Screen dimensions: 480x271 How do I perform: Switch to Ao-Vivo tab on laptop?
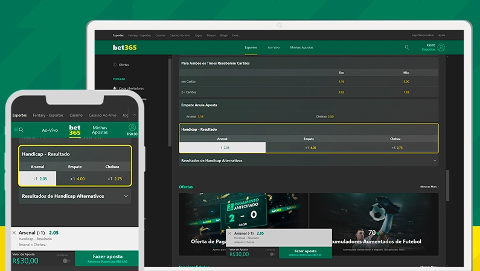point(274,48)
